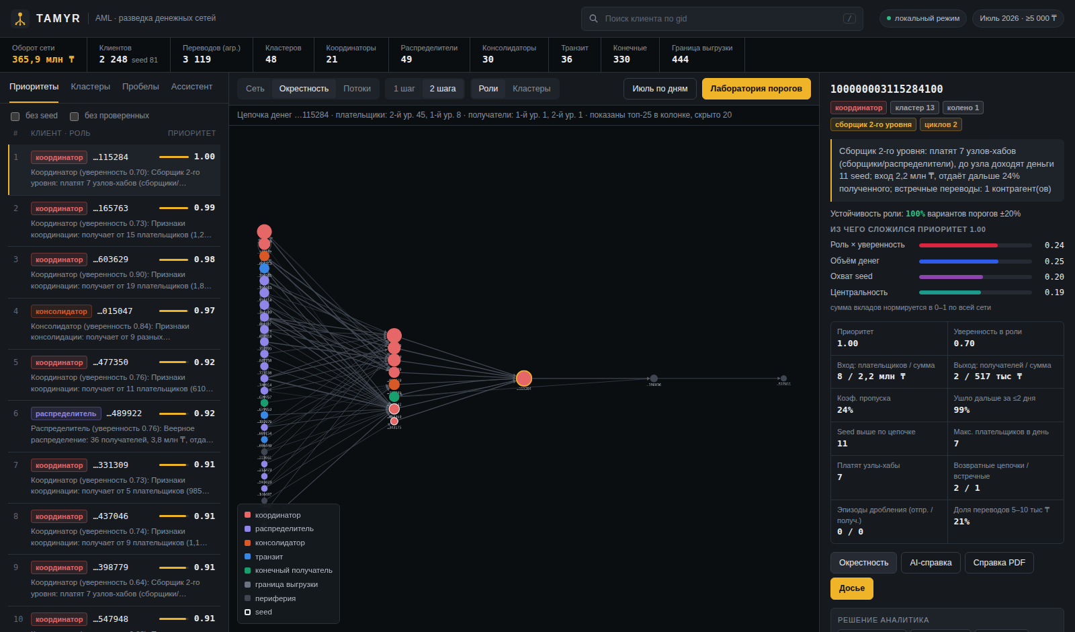This screenshot has width=1075, height=632.
Task: Open the Кластеры tab in left panel
Action: pyautogui.click(x=91, y=87)
